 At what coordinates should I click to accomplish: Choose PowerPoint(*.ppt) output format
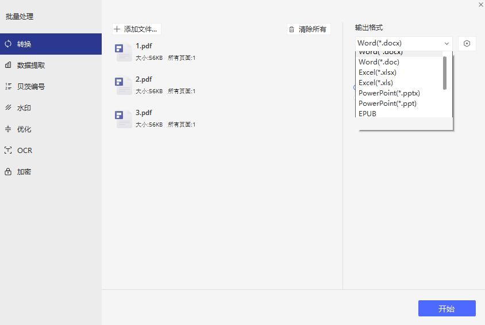click(399, 104)
